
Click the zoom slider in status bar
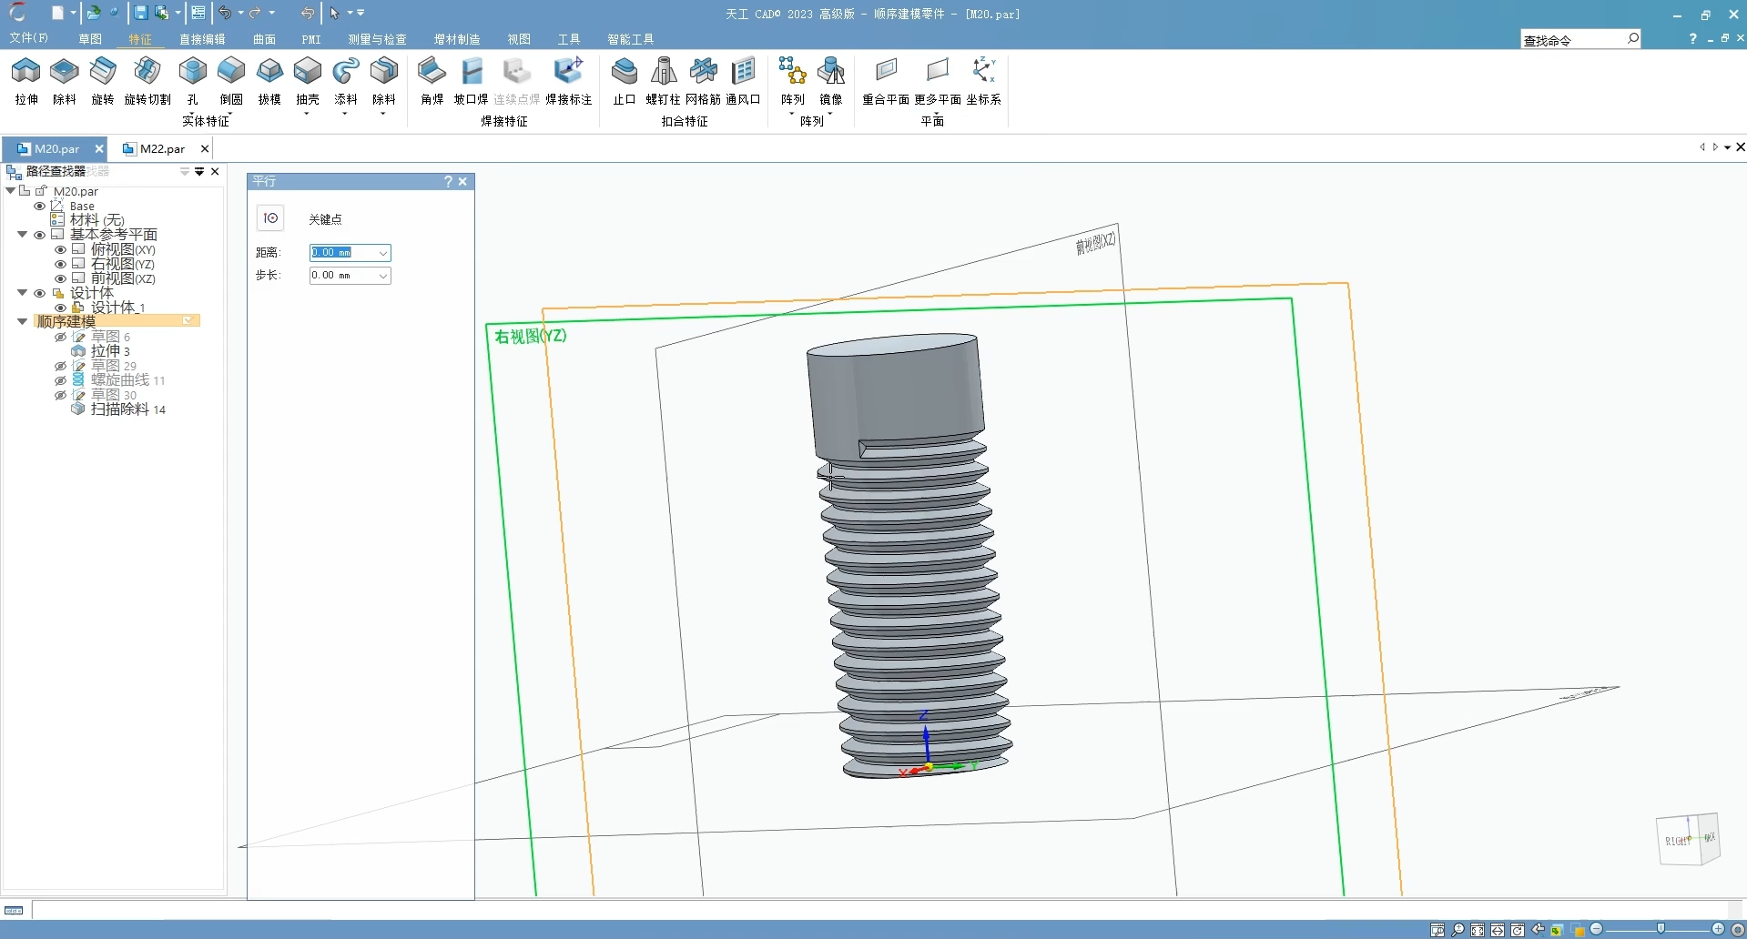tap(1661, 929)
